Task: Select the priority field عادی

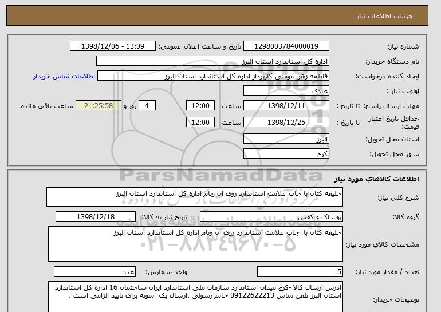Action: click(x=286, y=91)
